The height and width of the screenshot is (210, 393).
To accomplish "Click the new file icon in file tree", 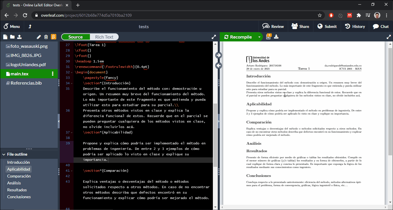I will click(5, 37).
